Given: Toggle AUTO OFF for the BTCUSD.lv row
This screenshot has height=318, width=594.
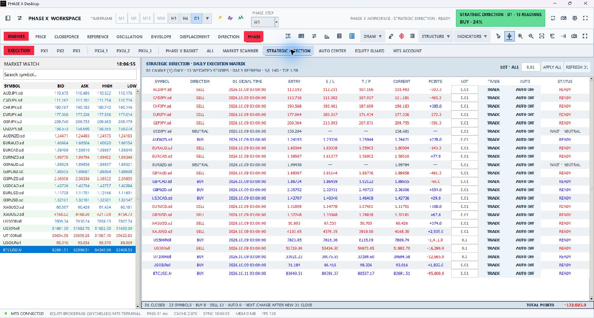Looking at the screenshot, I should point(525,274).
